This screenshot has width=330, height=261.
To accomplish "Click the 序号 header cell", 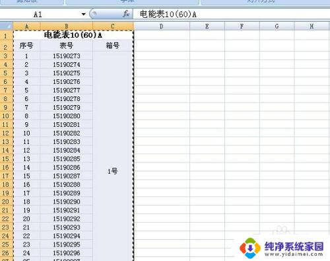I will pos(26,46).
